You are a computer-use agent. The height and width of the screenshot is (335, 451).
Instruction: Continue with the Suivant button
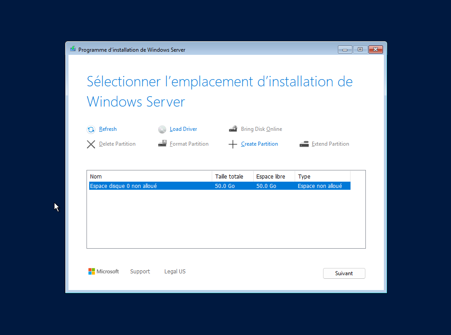(344, 273)
